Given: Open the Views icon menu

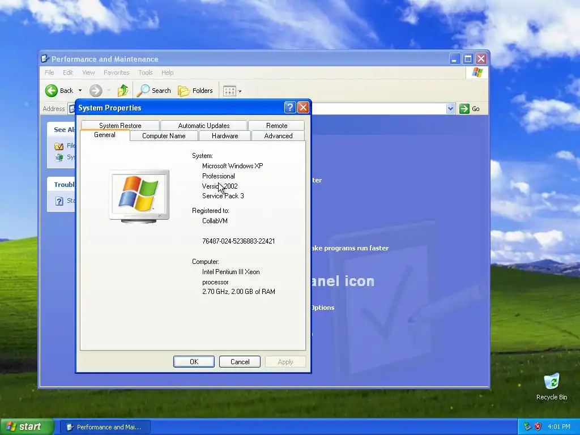Looking at the screenshot, I should click(232, 91).
